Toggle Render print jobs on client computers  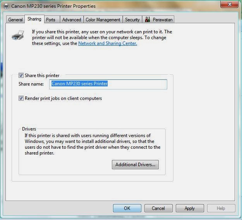21,98
